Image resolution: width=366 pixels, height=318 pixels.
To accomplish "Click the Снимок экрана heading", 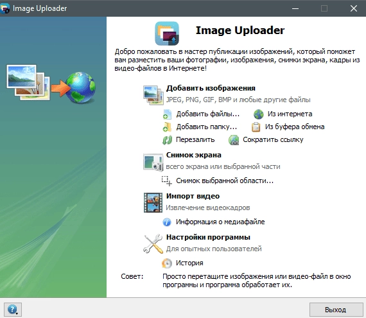I will 193,155.
